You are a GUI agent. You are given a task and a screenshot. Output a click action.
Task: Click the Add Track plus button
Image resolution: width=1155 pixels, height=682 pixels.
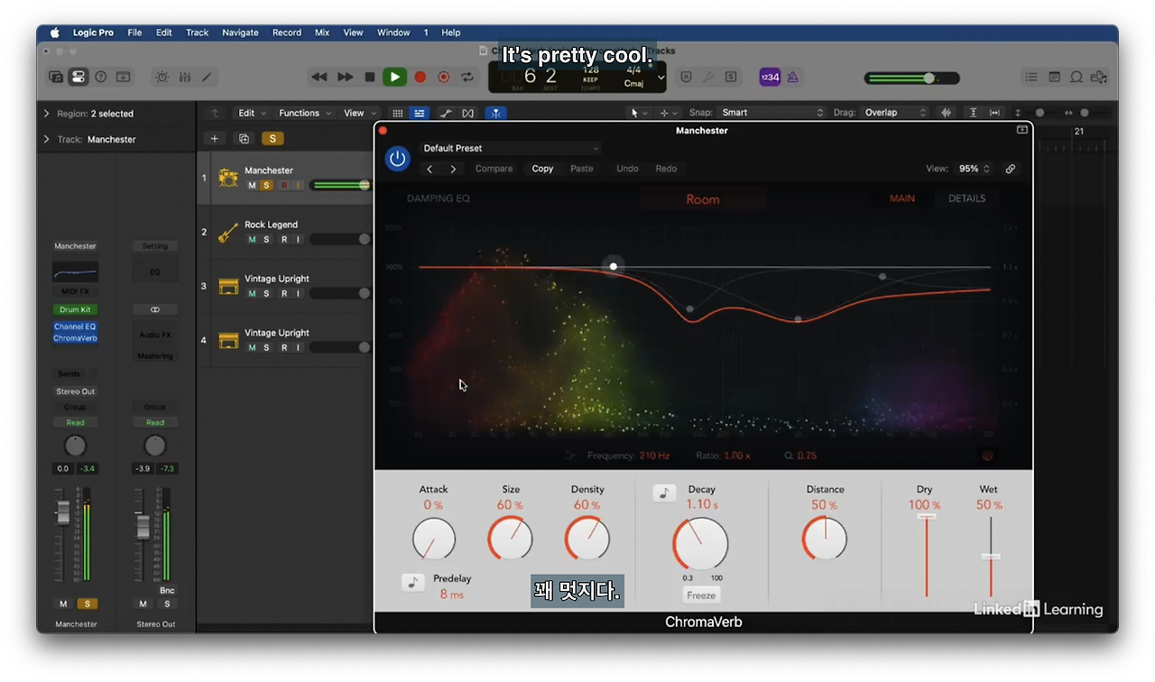[x=215, y=138]
